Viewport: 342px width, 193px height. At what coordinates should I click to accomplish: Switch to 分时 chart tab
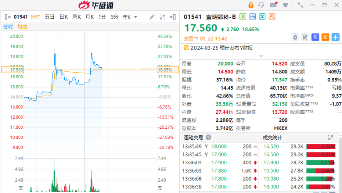[x=35, y=17]
